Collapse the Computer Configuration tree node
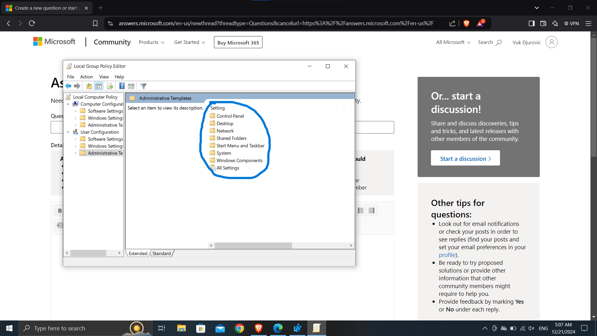The width and height of the screenshot is (597, 336). (68, 104)
